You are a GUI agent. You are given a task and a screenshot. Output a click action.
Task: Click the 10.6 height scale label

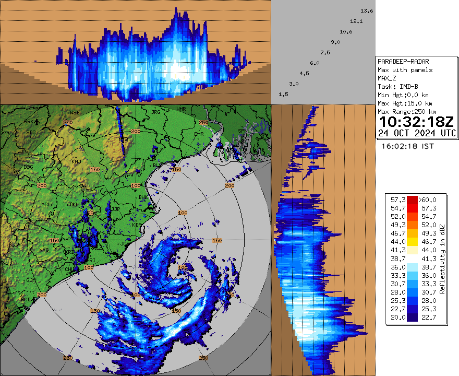346,32
